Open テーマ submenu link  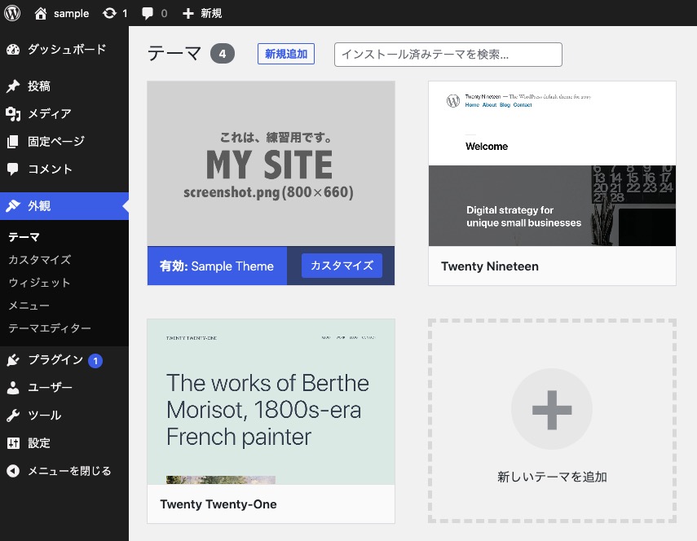coord(24,237)
